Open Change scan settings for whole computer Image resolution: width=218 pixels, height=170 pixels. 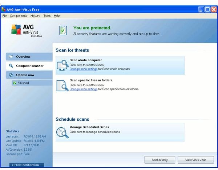pyautogui.click(x=84, y=69)
